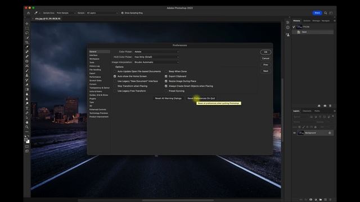
Task: Select the Frame tool
Action: click(x=27, y=66)
